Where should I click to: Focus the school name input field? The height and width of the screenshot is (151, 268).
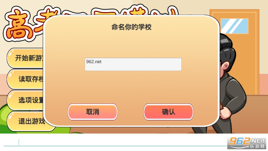(x=133, y=64)
